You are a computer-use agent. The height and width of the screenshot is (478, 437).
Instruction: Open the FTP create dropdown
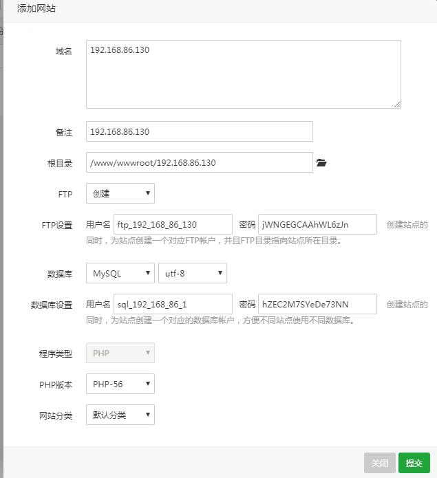click(x=120, y=193)
